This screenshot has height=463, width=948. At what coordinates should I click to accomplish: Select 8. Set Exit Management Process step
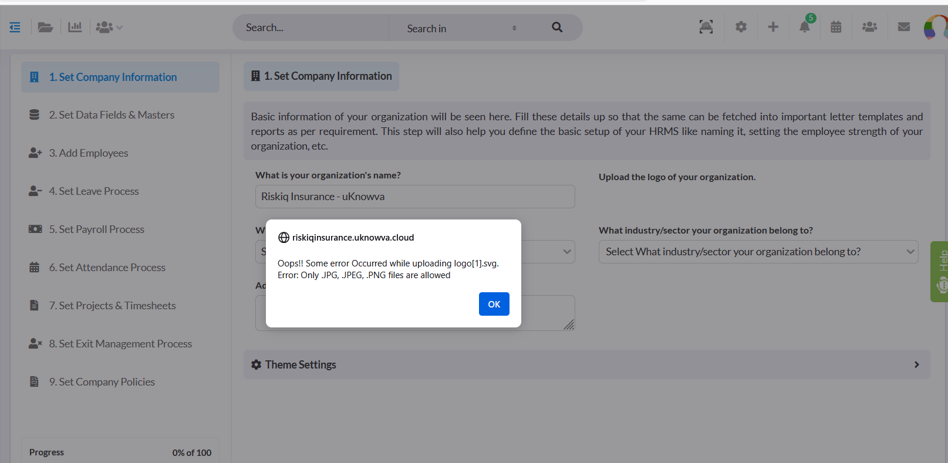[x=120, y=344]
